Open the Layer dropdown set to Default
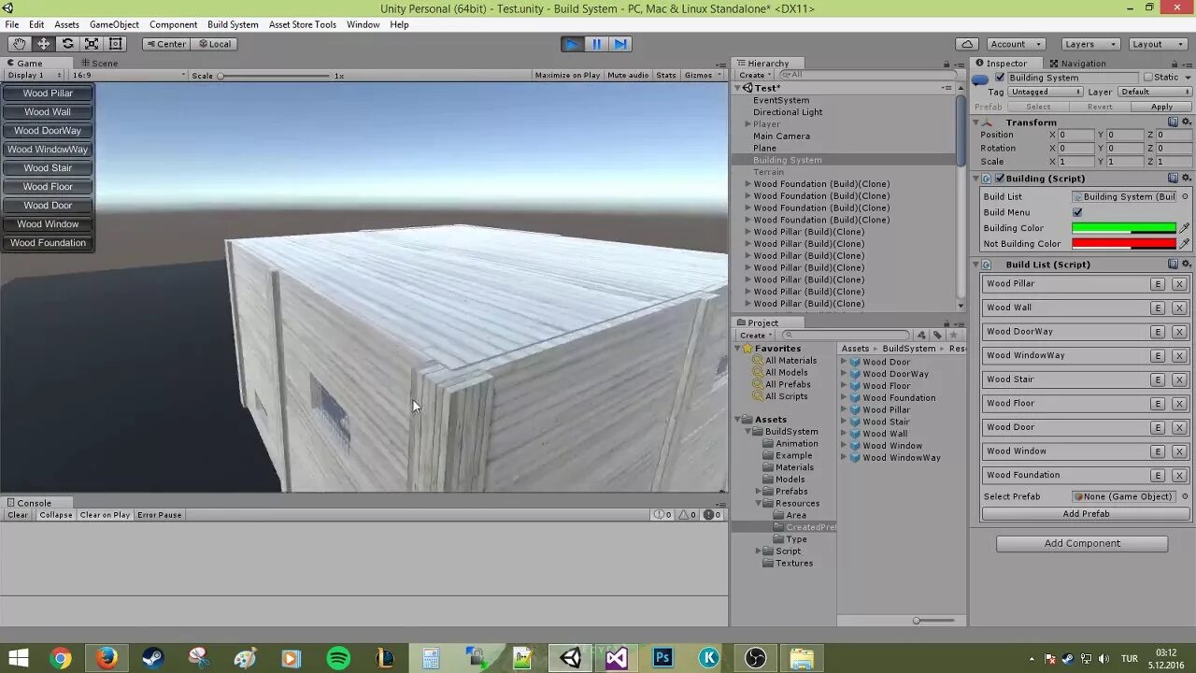Viewport: 1196px width, 673px height. pyautogui.click(x=1155, y=92)
